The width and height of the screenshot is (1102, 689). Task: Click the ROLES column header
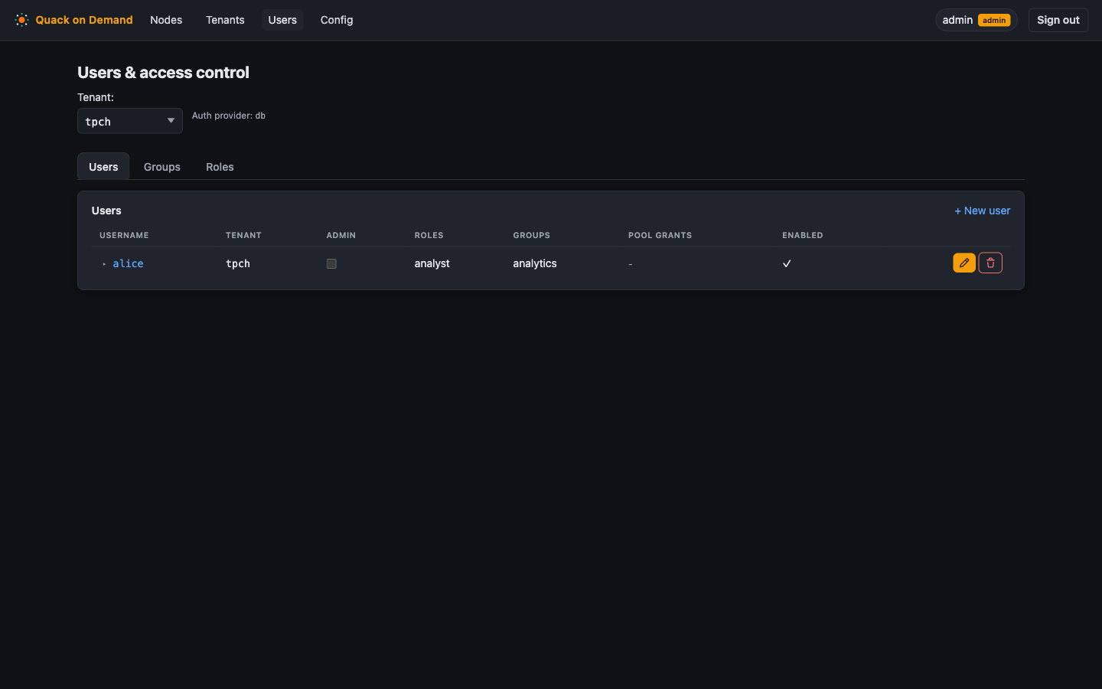429,235
